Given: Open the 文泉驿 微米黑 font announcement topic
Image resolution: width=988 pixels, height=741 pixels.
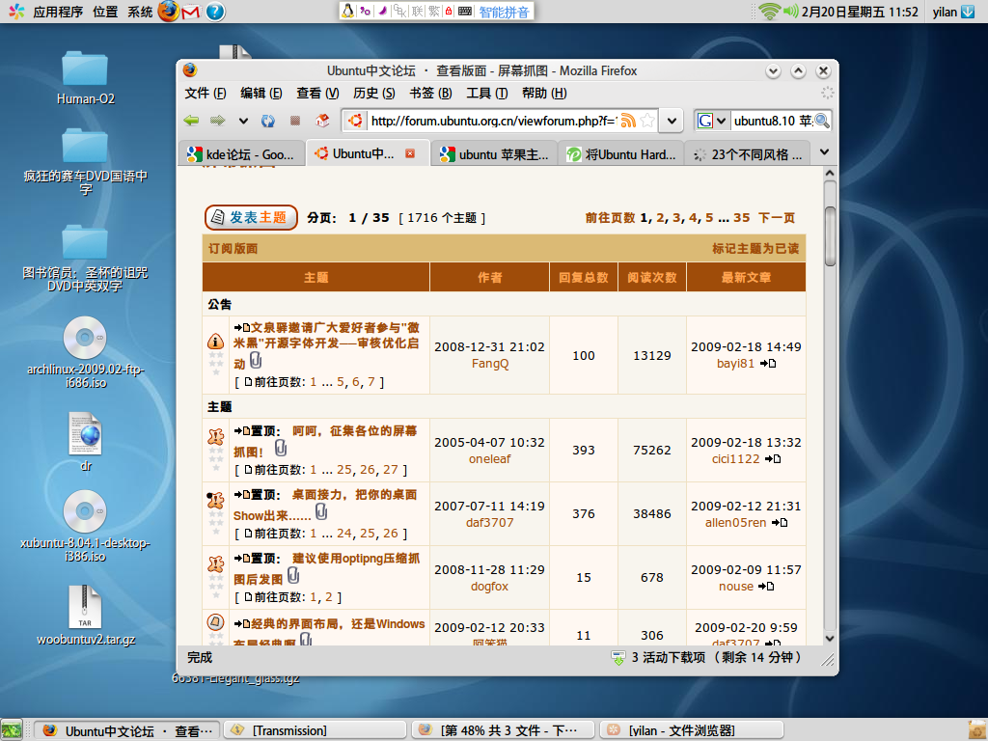Looking at the screenshot, I should tap(326, 344).
